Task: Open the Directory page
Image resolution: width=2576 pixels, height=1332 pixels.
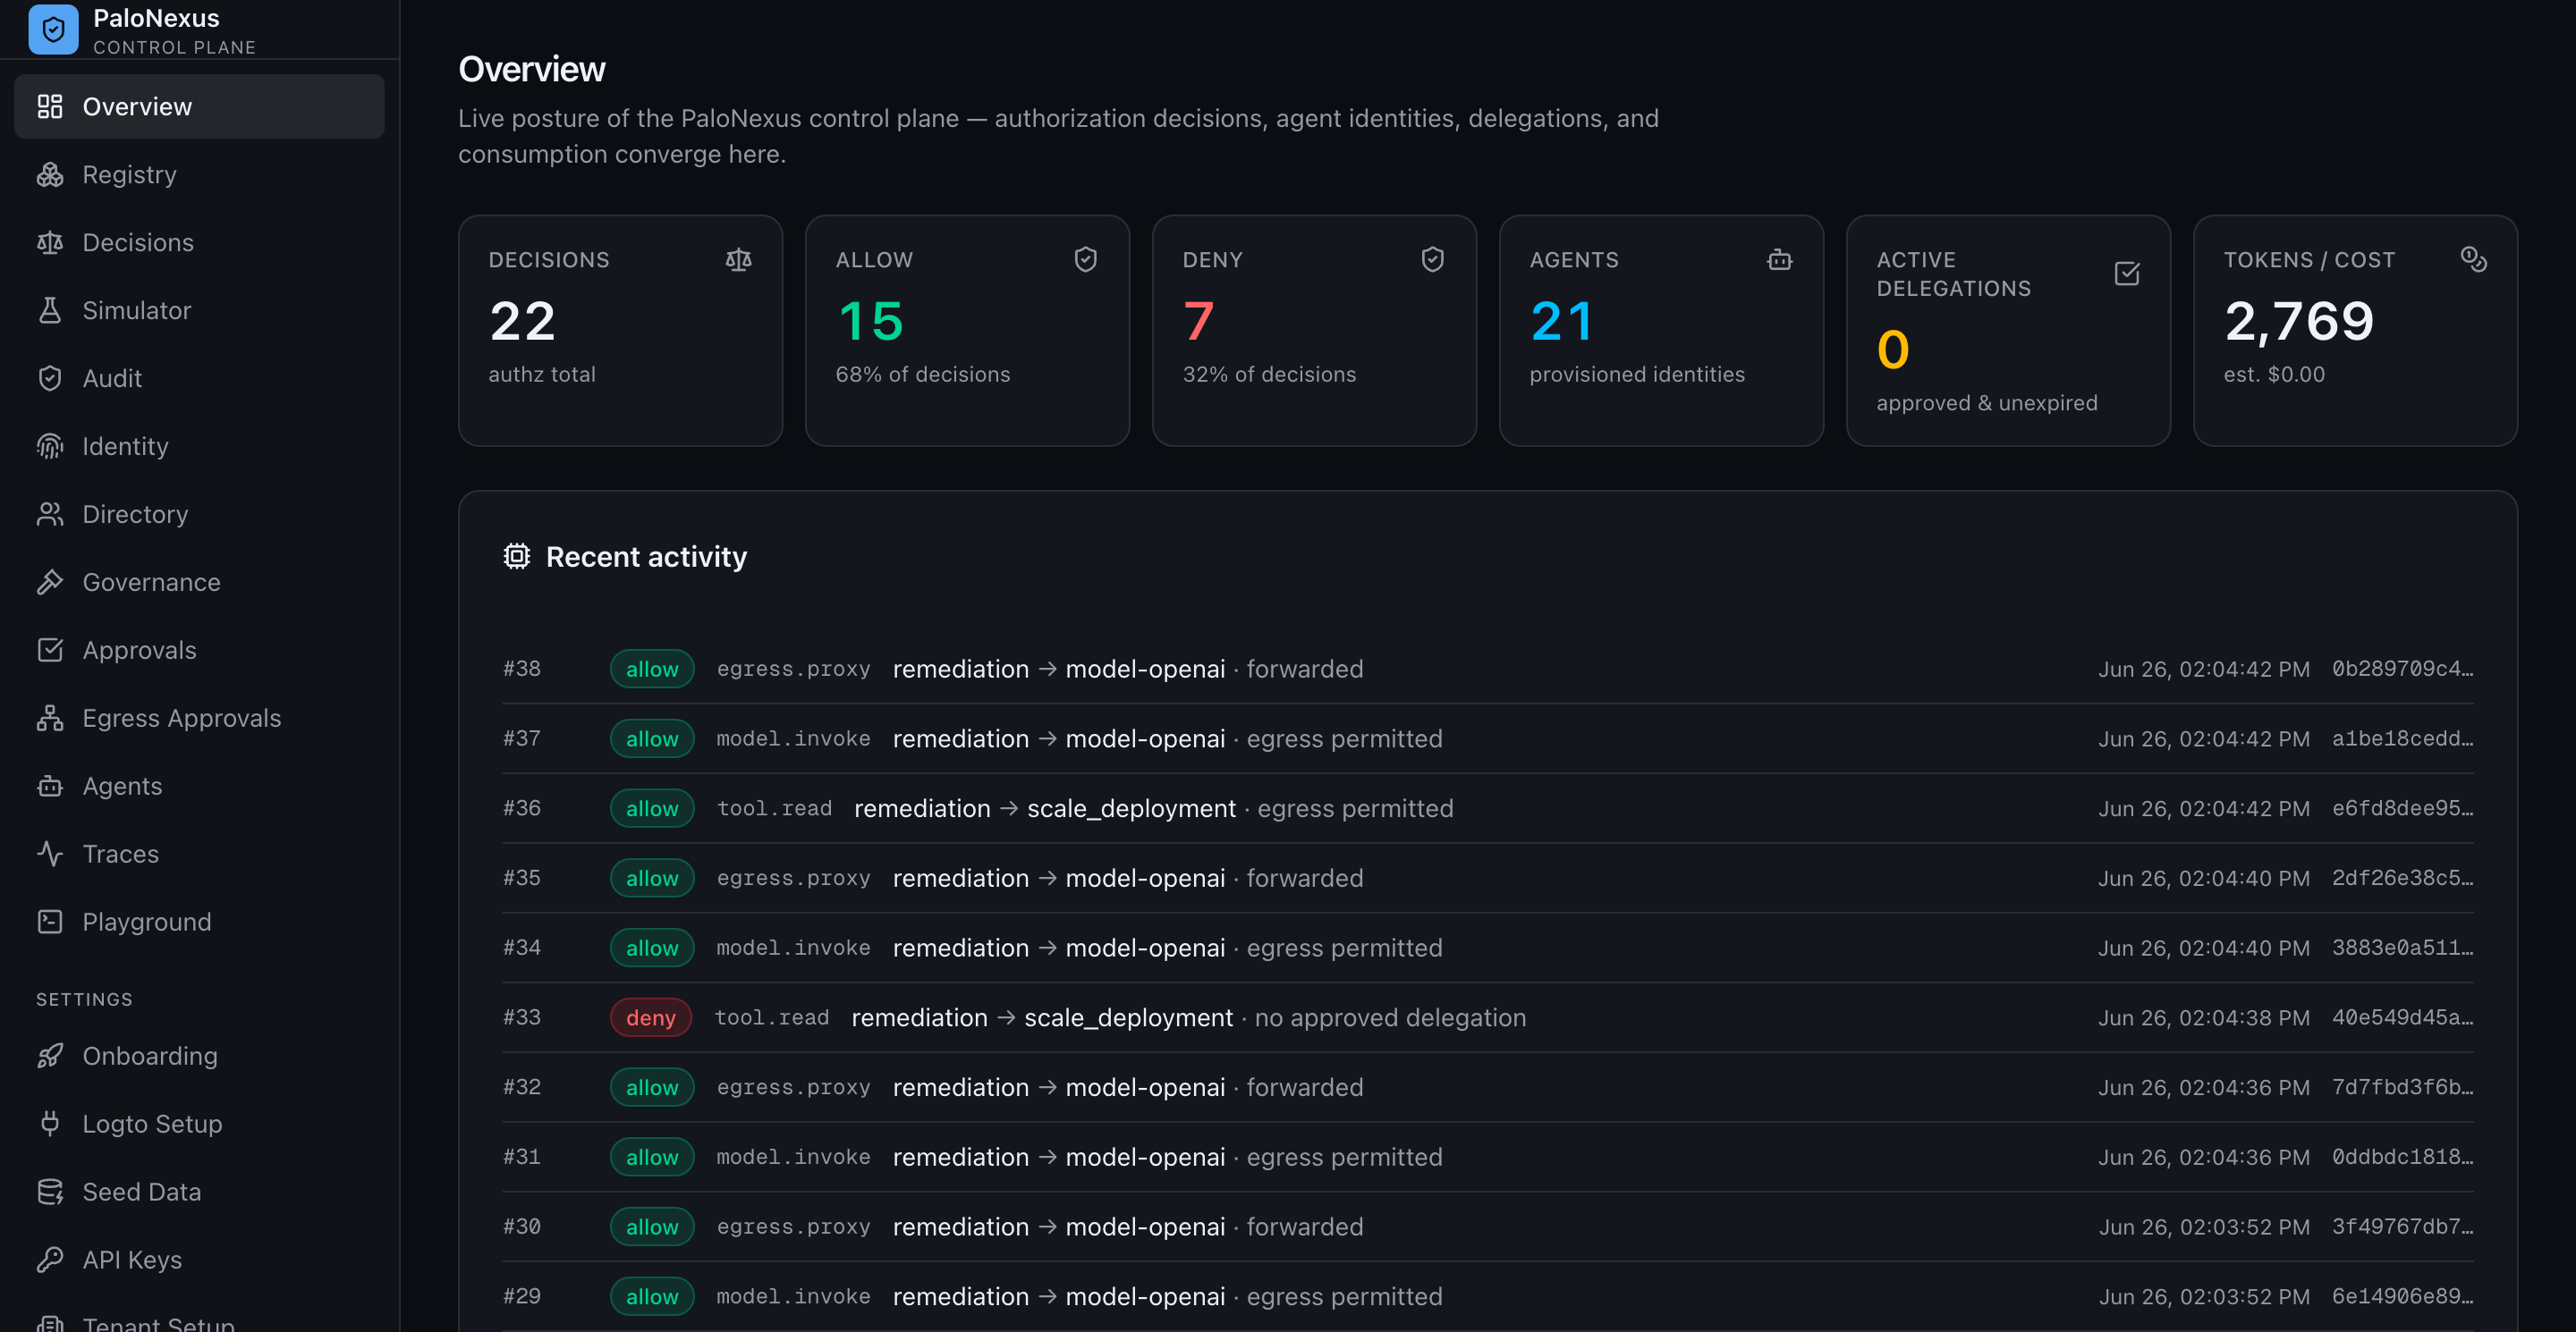Action: [x=199, y=514]
